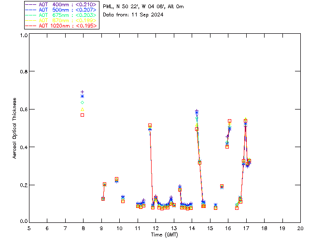The image size is (309, 247).
Task: Select the AOT 400nm legend entry
Action: click(61, 4)
